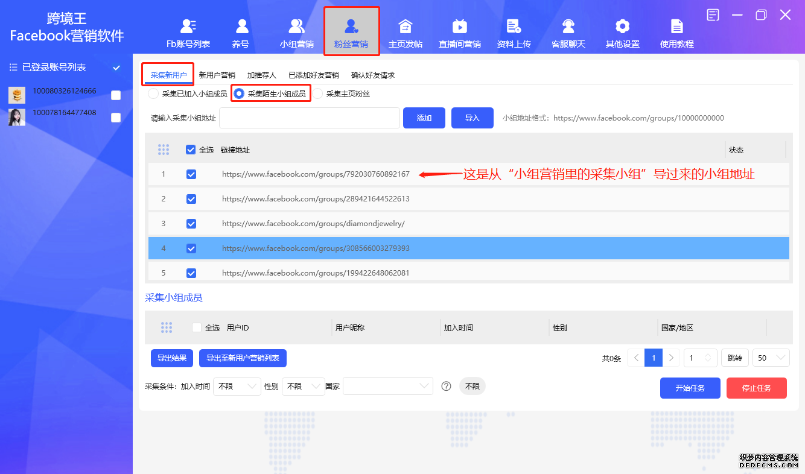Viewport: 805px width, 474px height.
Task: Open the 国家 country dropdown
Action: (387, 386)
